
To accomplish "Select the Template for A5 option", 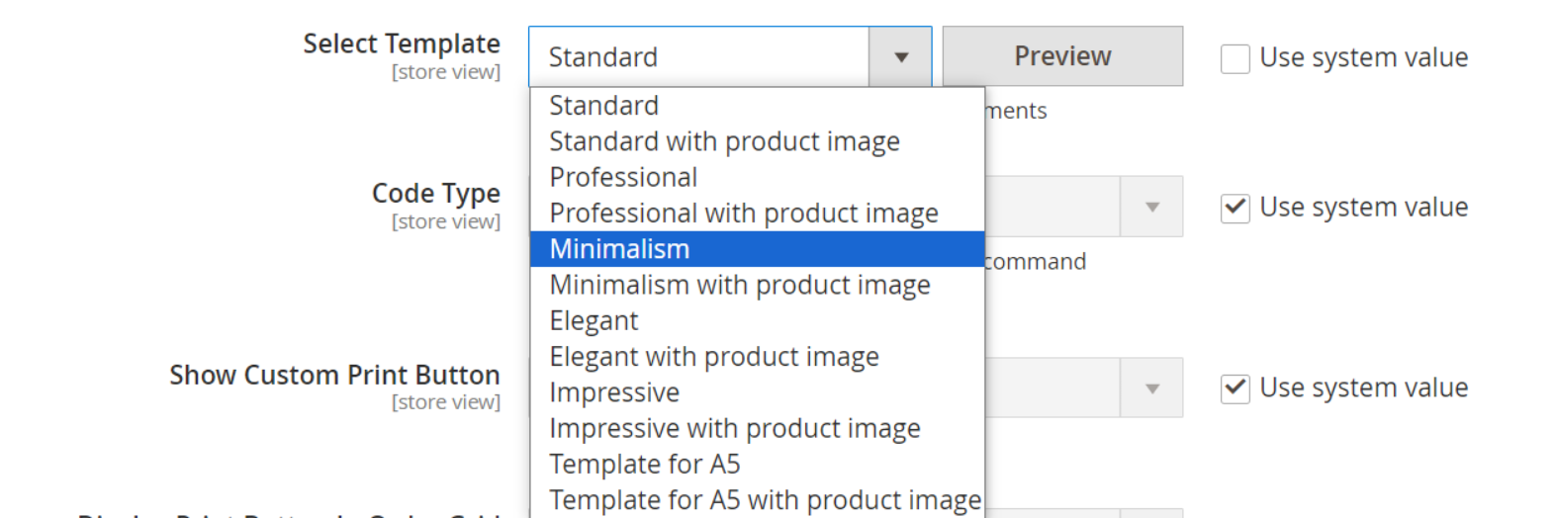I will click(x=644, y=465).
